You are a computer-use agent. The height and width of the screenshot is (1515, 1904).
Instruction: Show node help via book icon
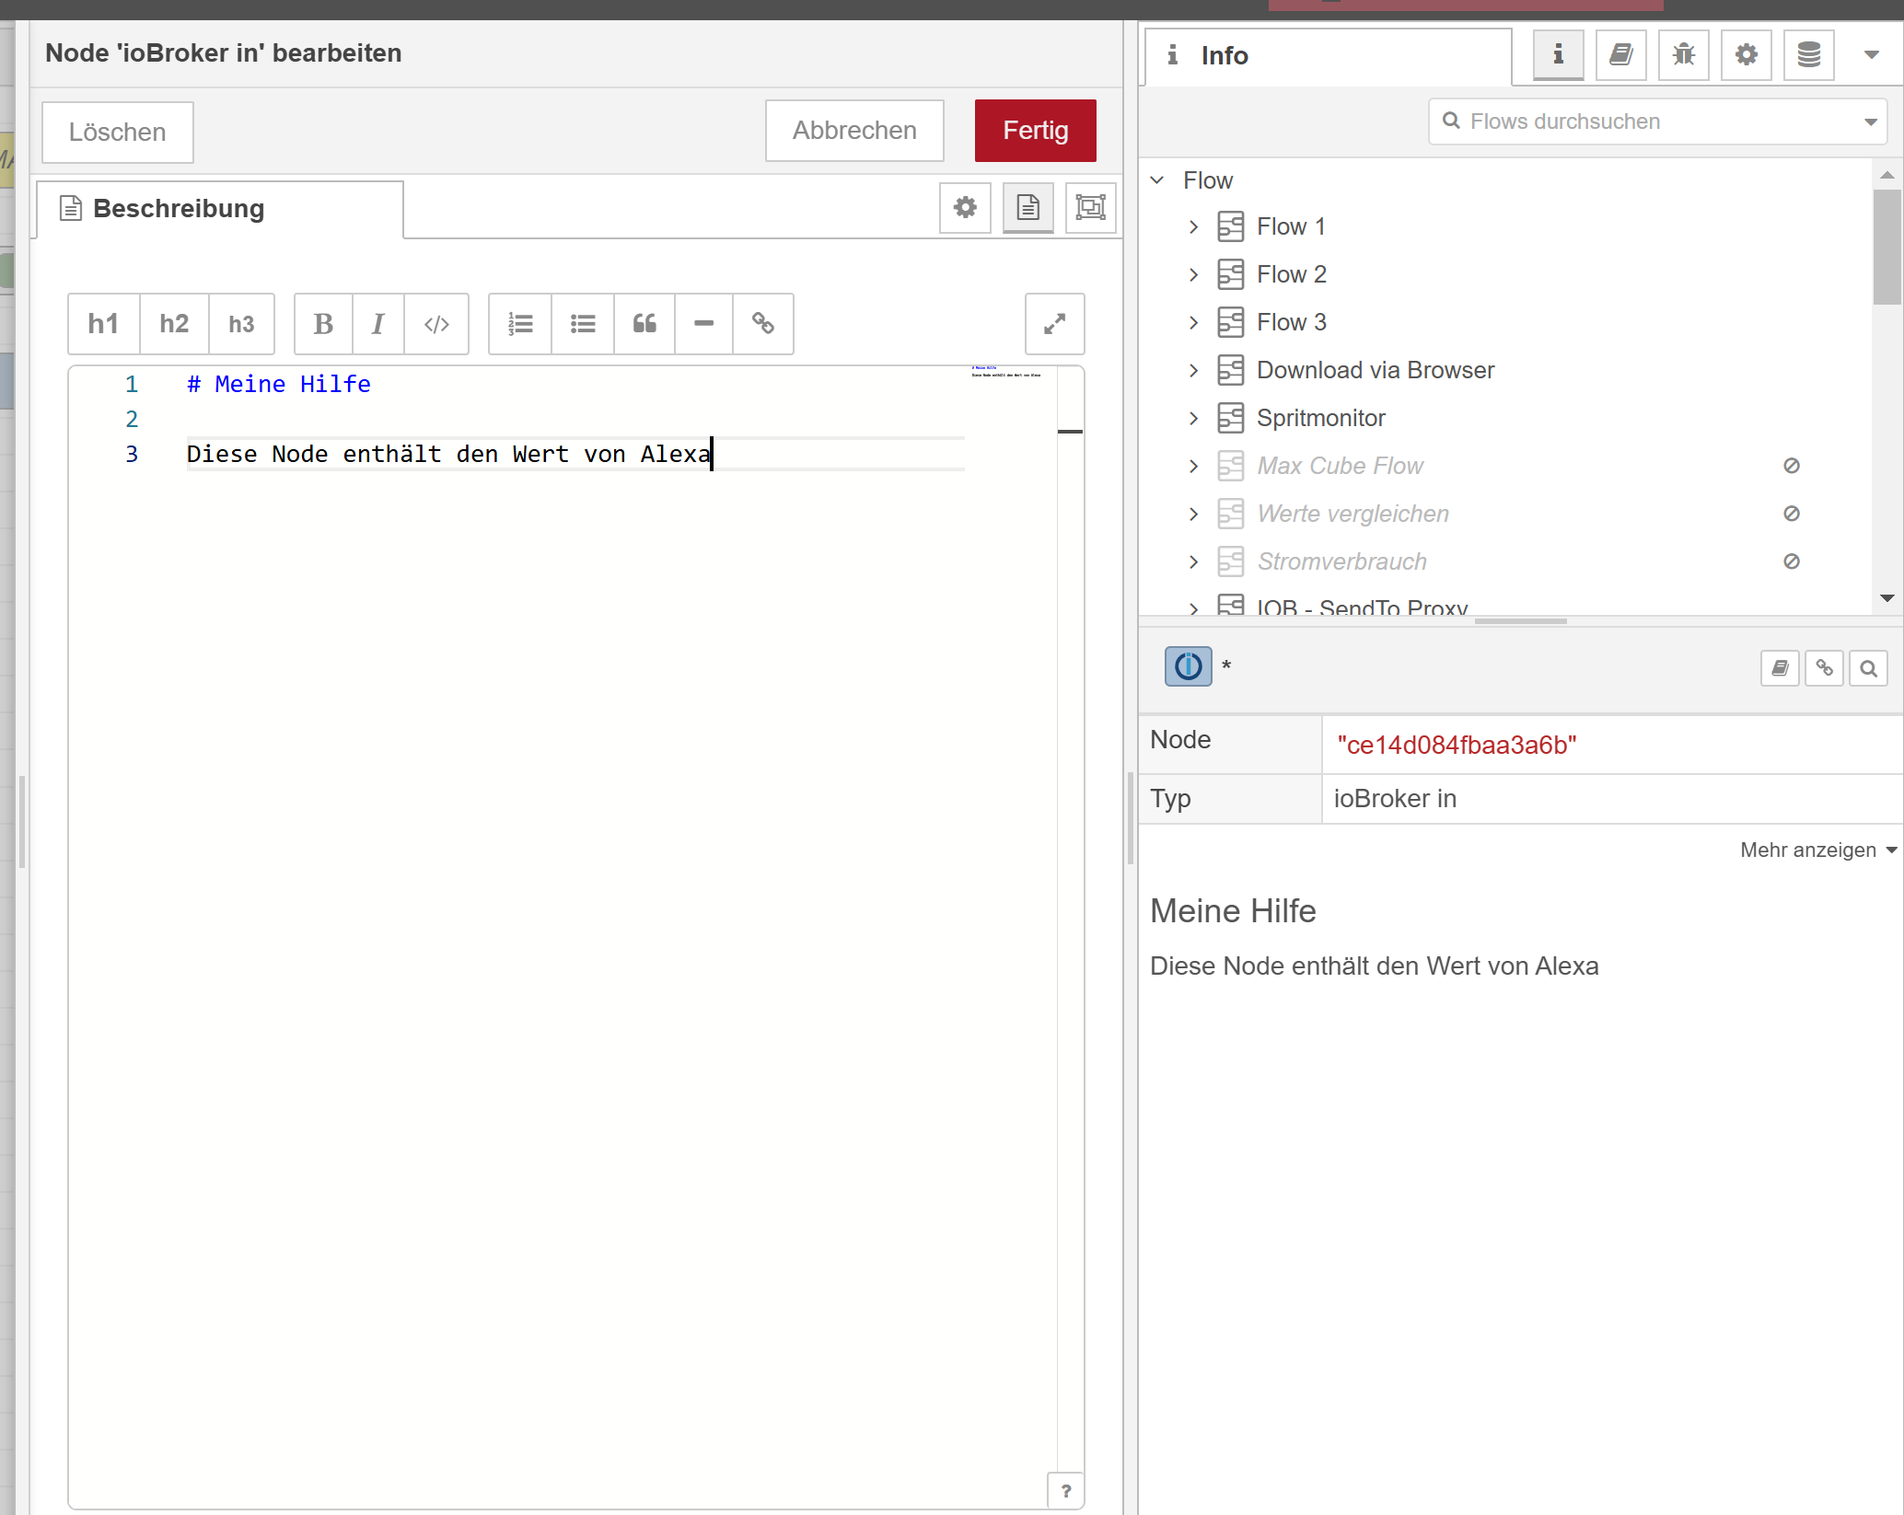(1781, 668)
